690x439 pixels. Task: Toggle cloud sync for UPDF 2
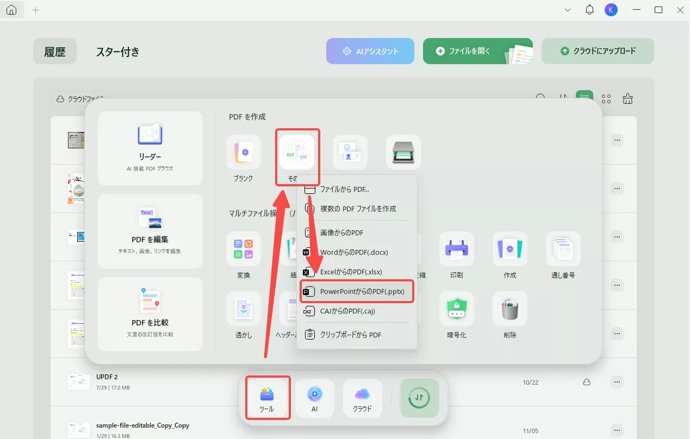point(587,382)
